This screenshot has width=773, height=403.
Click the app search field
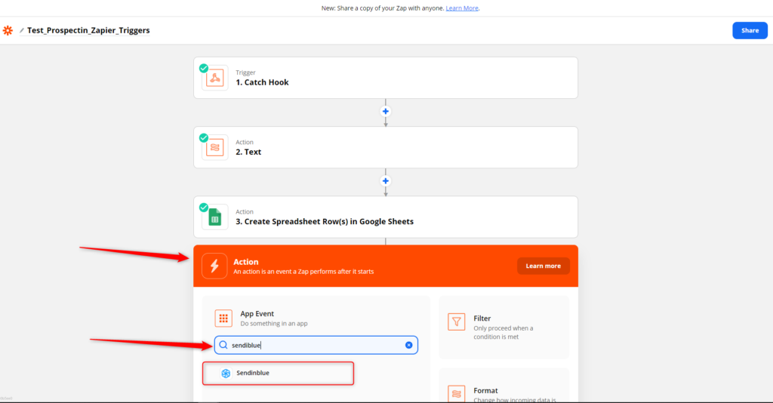tap(316, 345)
